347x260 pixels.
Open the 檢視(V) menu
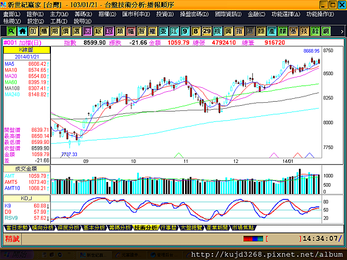click(x=12, y=21)
